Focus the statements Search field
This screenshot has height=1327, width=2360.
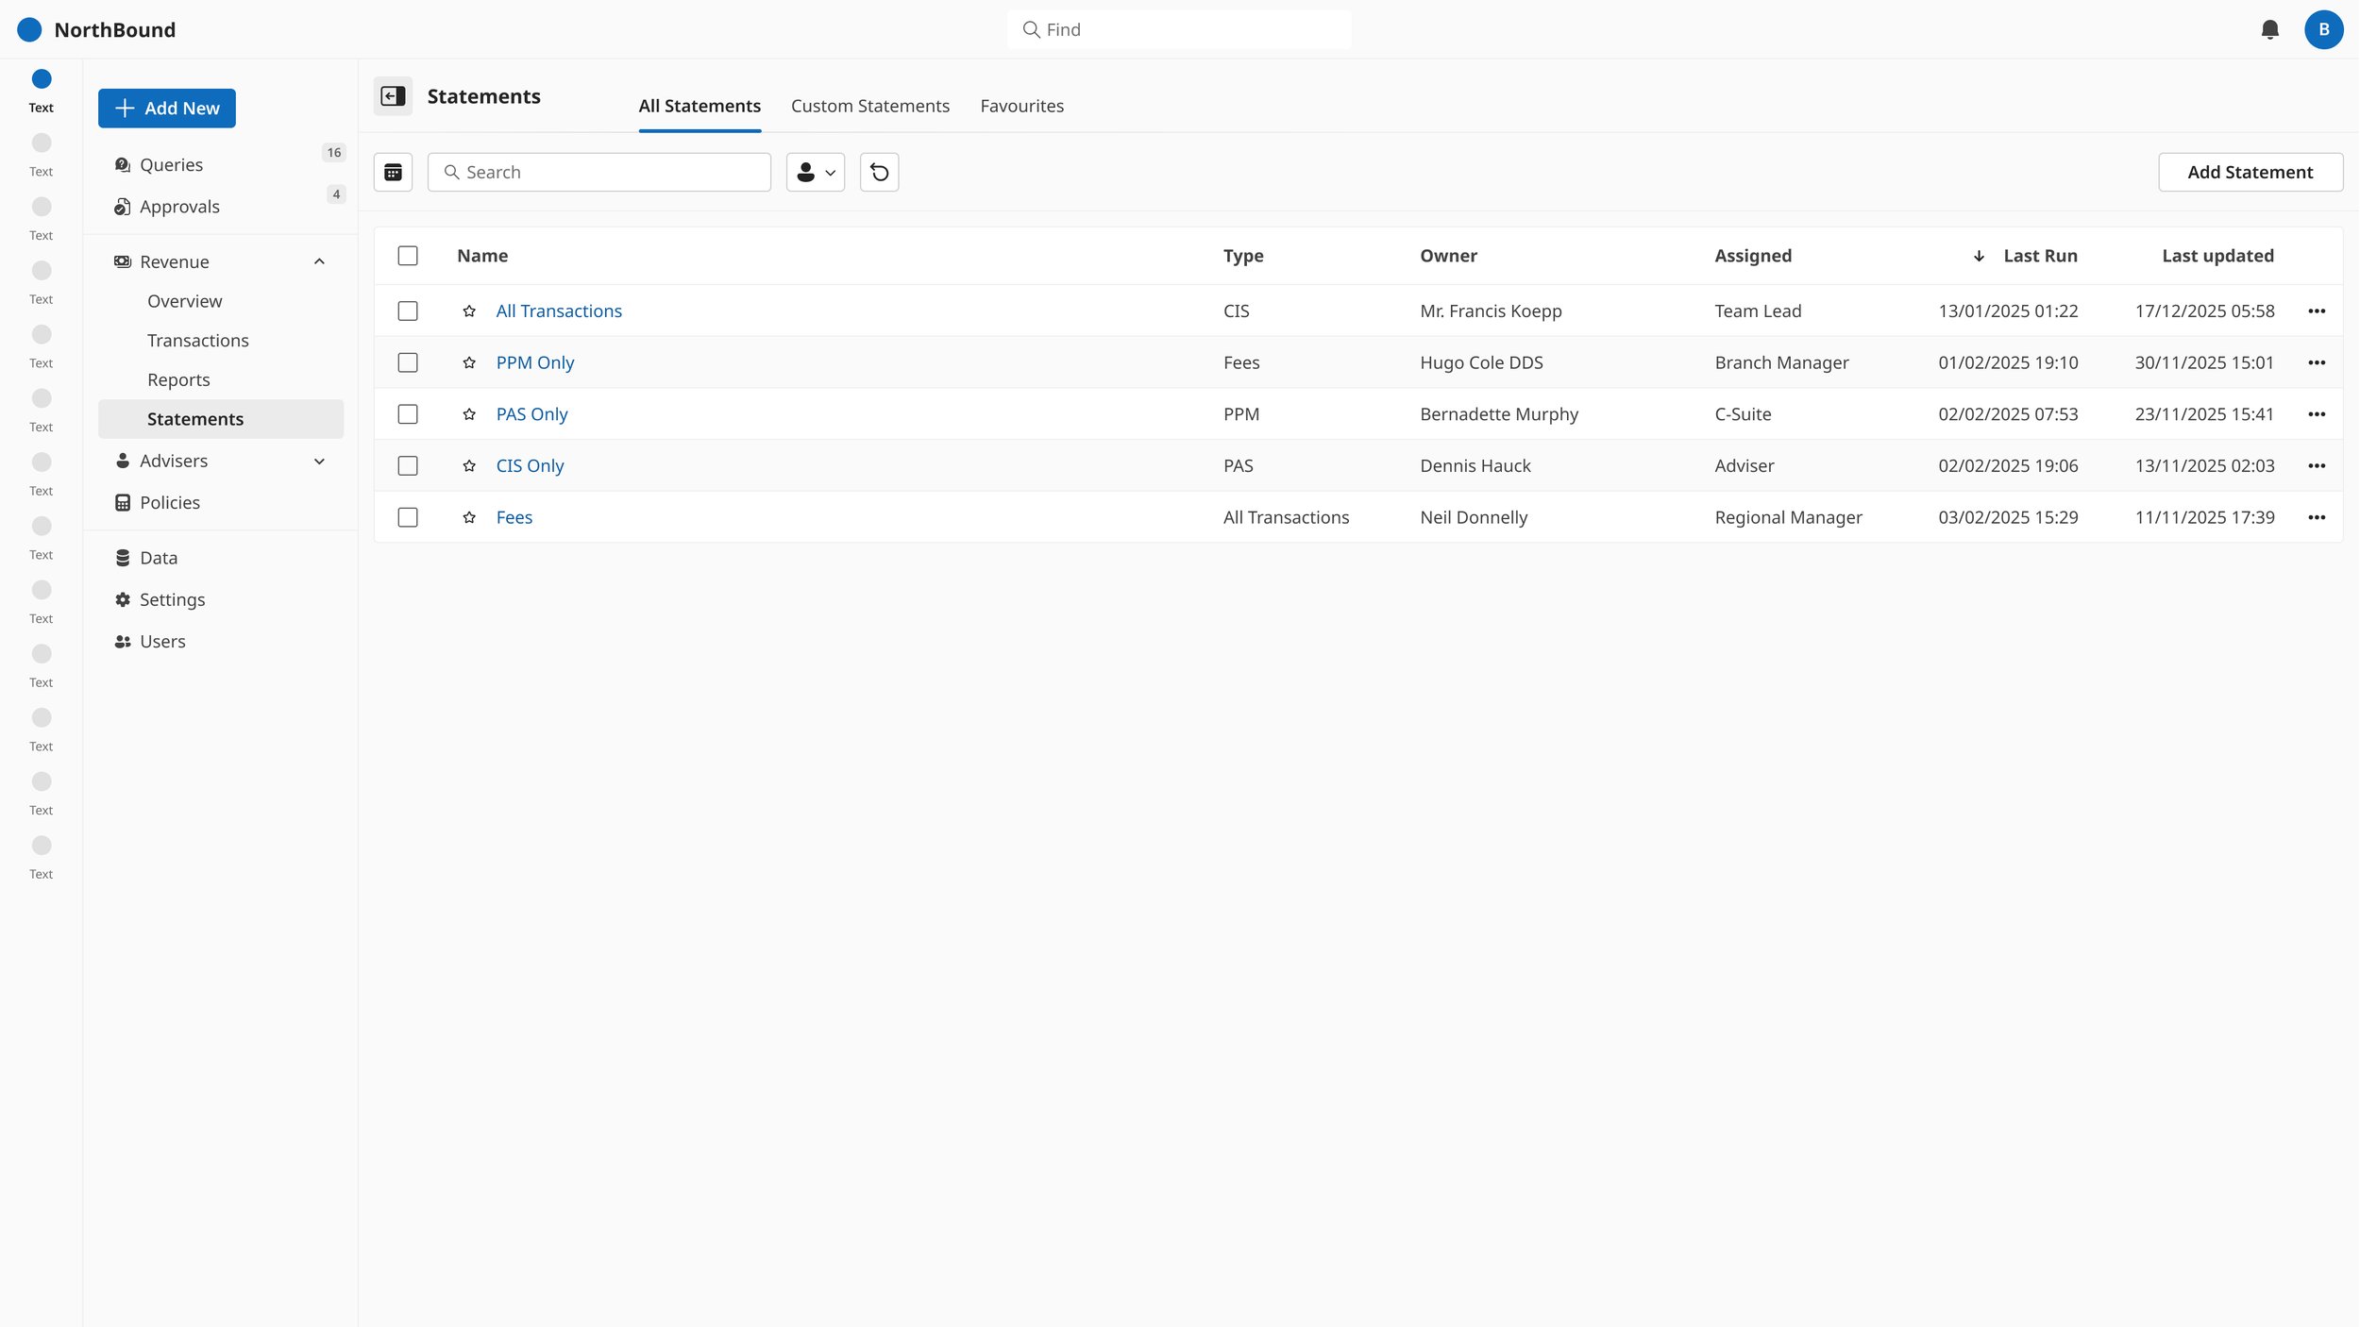(x=599, y=172)
